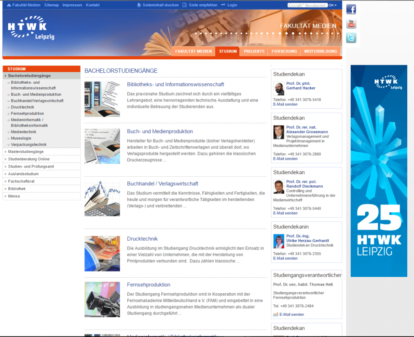Open the Weiterbildung navigation tab
This screenshot has width=414, height=337.
click(x=320, y=51)
